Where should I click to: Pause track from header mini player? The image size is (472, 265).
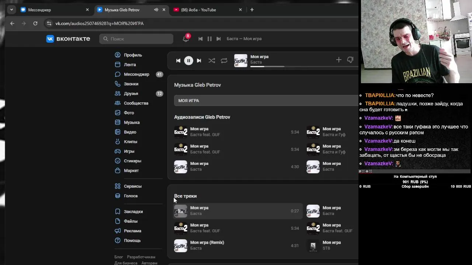tap(209, 39)
